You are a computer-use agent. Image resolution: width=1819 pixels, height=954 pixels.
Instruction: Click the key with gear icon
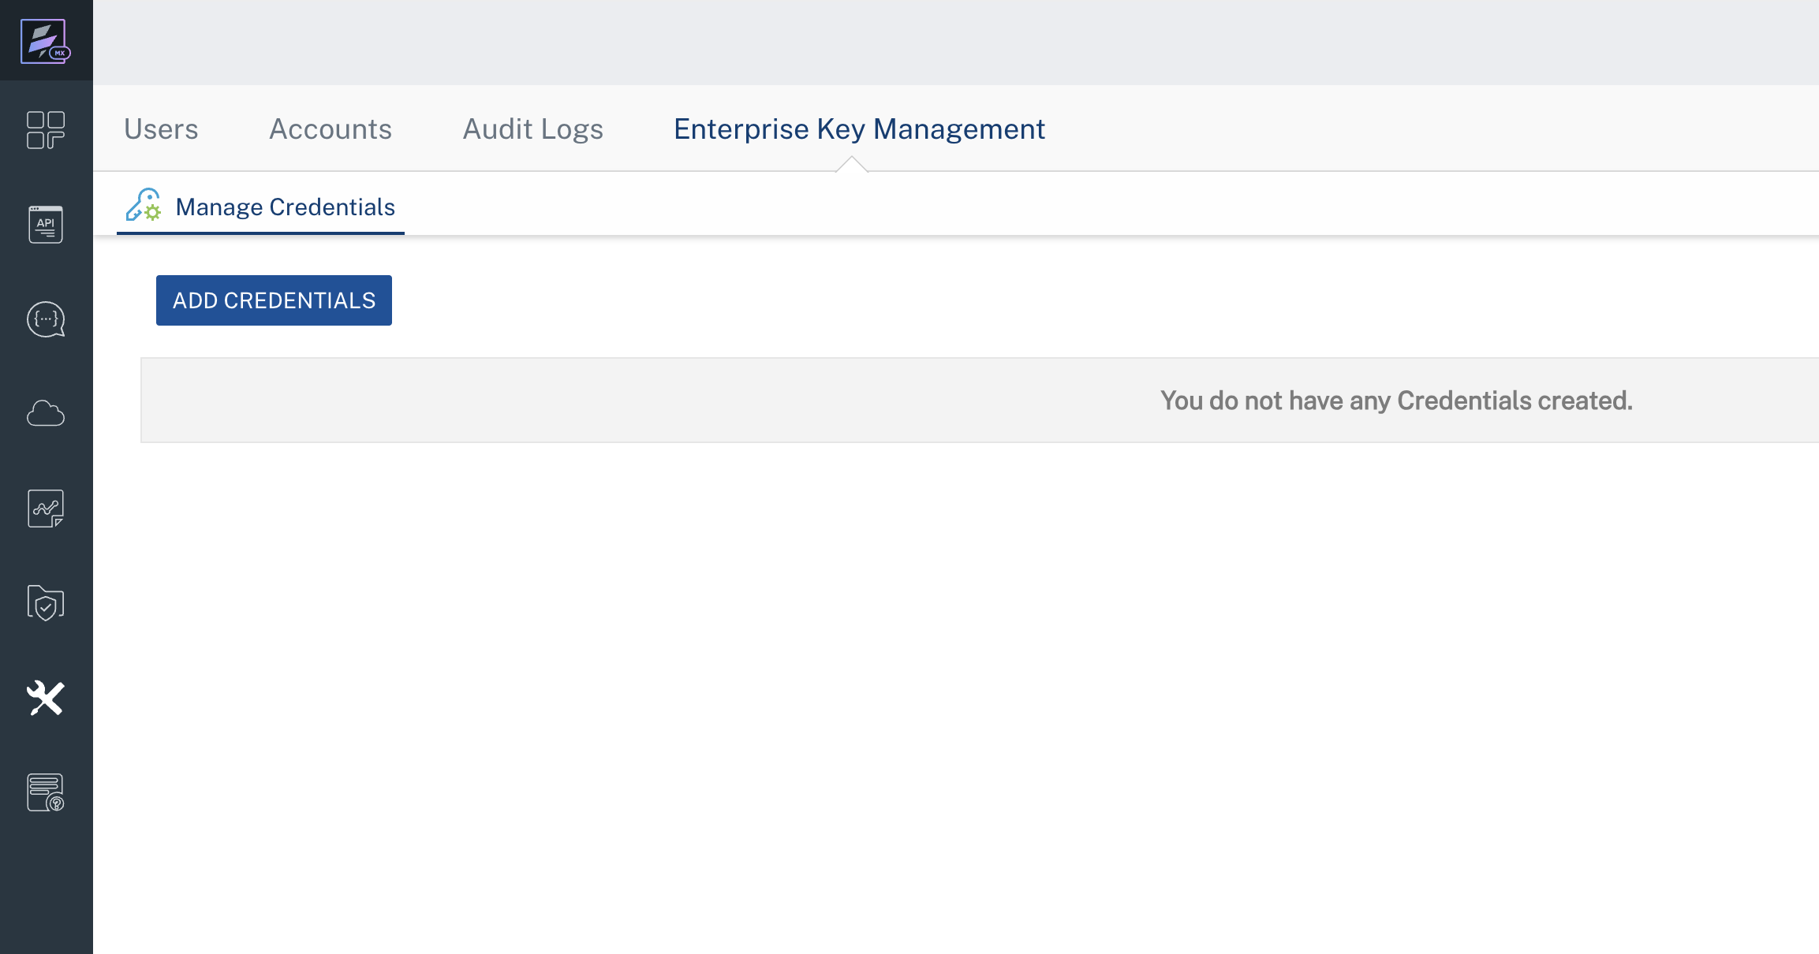tap(144, 206)
